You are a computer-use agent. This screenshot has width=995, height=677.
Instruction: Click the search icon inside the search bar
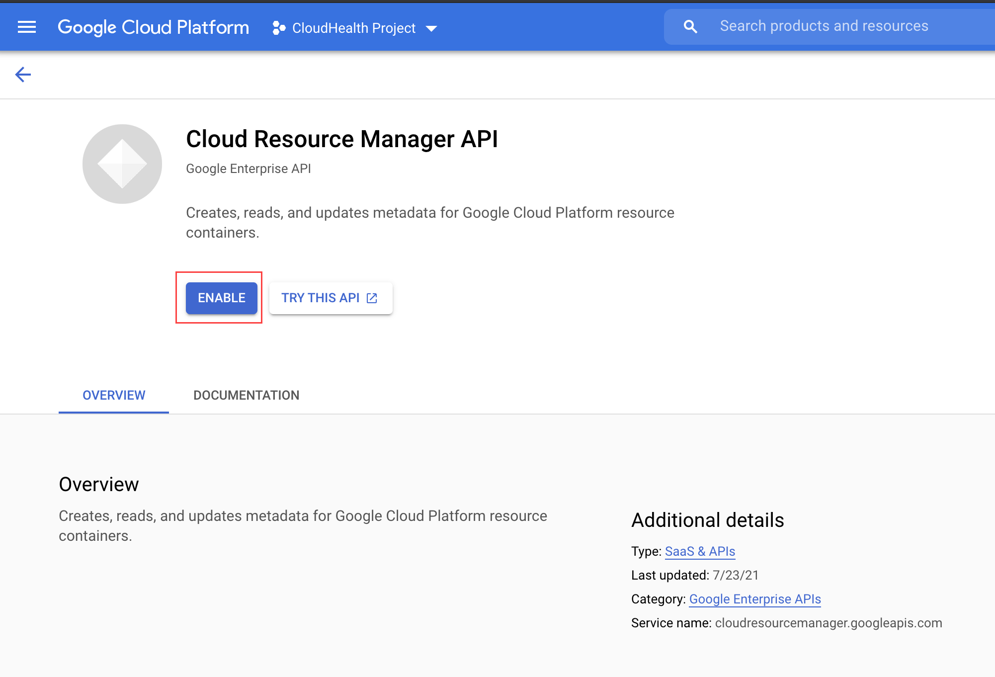pos(690,26)
